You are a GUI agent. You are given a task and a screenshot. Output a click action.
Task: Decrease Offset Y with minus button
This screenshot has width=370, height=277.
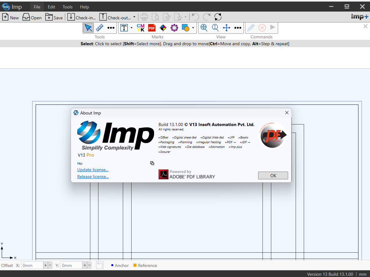click(89, 265)
